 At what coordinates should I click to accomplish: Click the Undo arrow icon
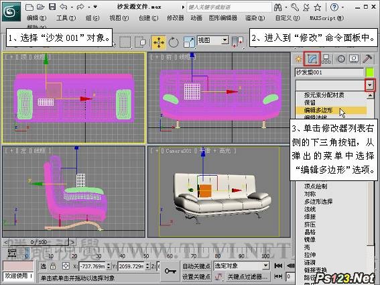tap(64, 7)
